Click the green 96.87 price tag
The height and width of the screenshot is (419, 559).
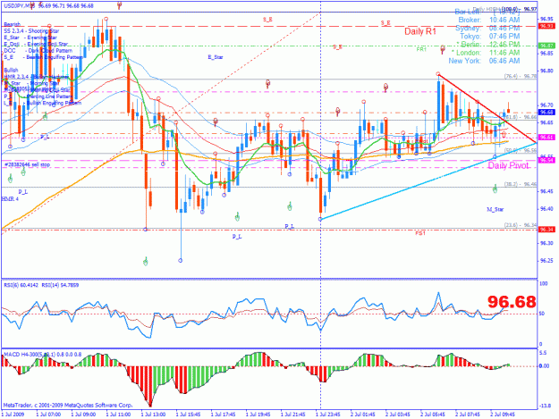pos(546,46)
